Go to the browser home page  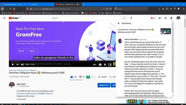coord(14,9)
